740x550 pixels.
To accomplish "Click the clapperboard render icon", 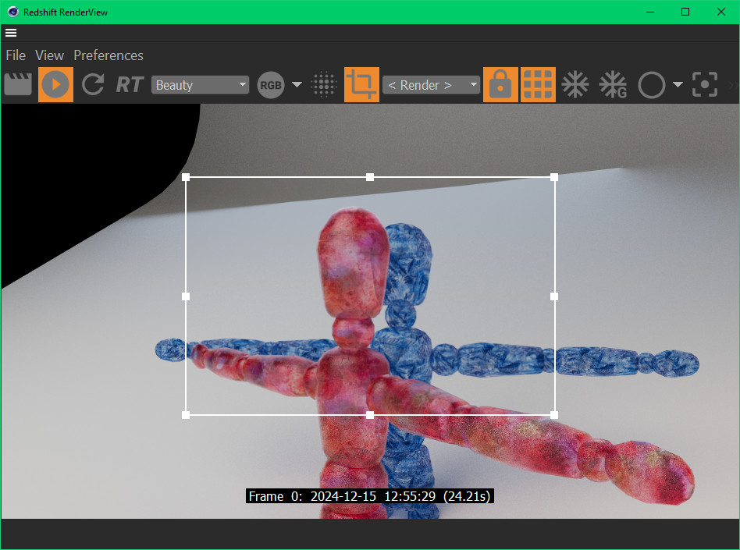I will (x=18, y=84).
